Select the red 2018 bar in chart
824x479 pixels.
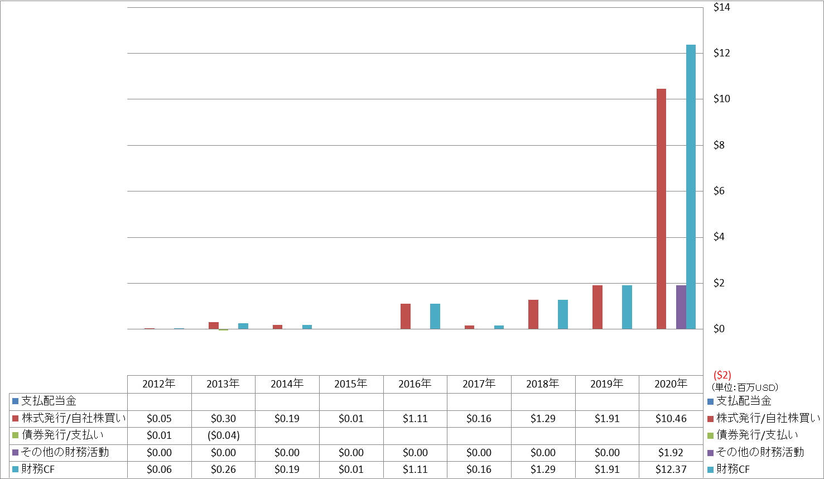point(533,314)
